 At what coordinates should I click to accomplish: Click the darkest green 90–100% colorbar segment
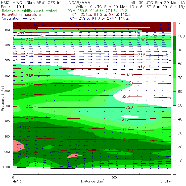[x=174, y=43]
